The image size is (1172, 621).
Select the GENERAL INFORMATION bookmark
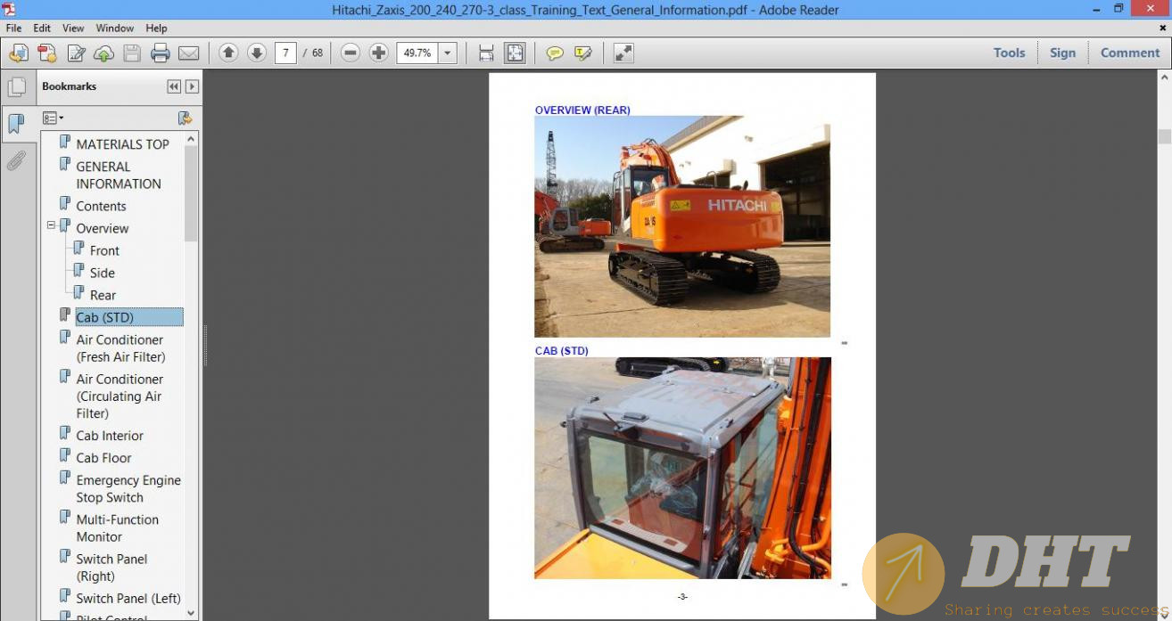point(119,176)
